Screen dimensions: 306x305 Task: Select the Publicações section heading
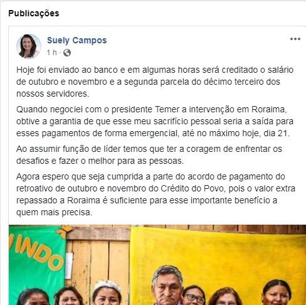34,13
